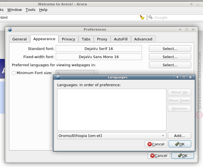Click Add... in Languages dialog
This screenshot has height=167, width=203.
[179, 136]
